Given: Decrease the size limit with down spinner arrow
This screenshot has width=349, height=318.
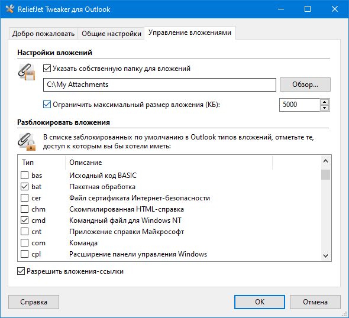Looking at the screenshot, I should pos(325,108).
